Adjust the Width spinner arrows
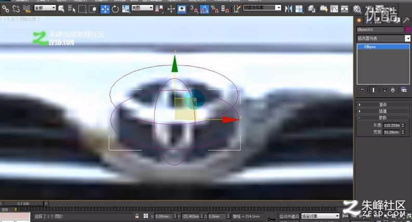 (403, 132)
